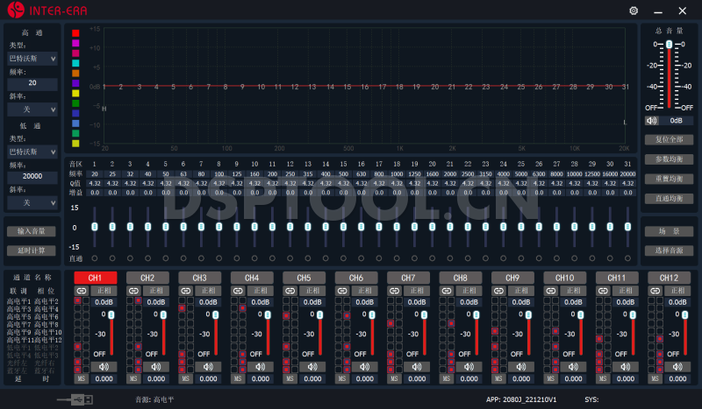Switch to the CH10 channel tab

click(564, 278)
